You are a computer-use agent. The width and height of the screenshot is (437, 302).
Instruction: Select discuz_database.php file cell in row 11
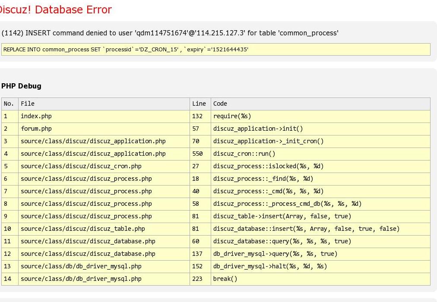[104, 242]
